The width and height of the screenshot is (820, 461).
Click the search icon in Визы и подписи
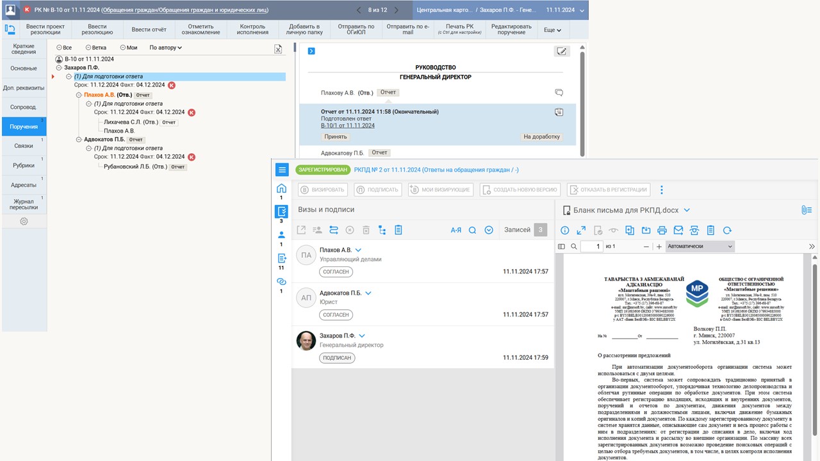tap(472, 230)
